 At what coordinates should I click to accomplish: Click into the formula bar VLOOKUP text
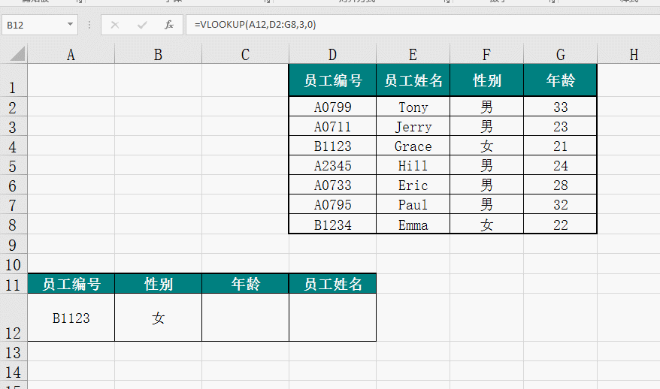point(255,25)
